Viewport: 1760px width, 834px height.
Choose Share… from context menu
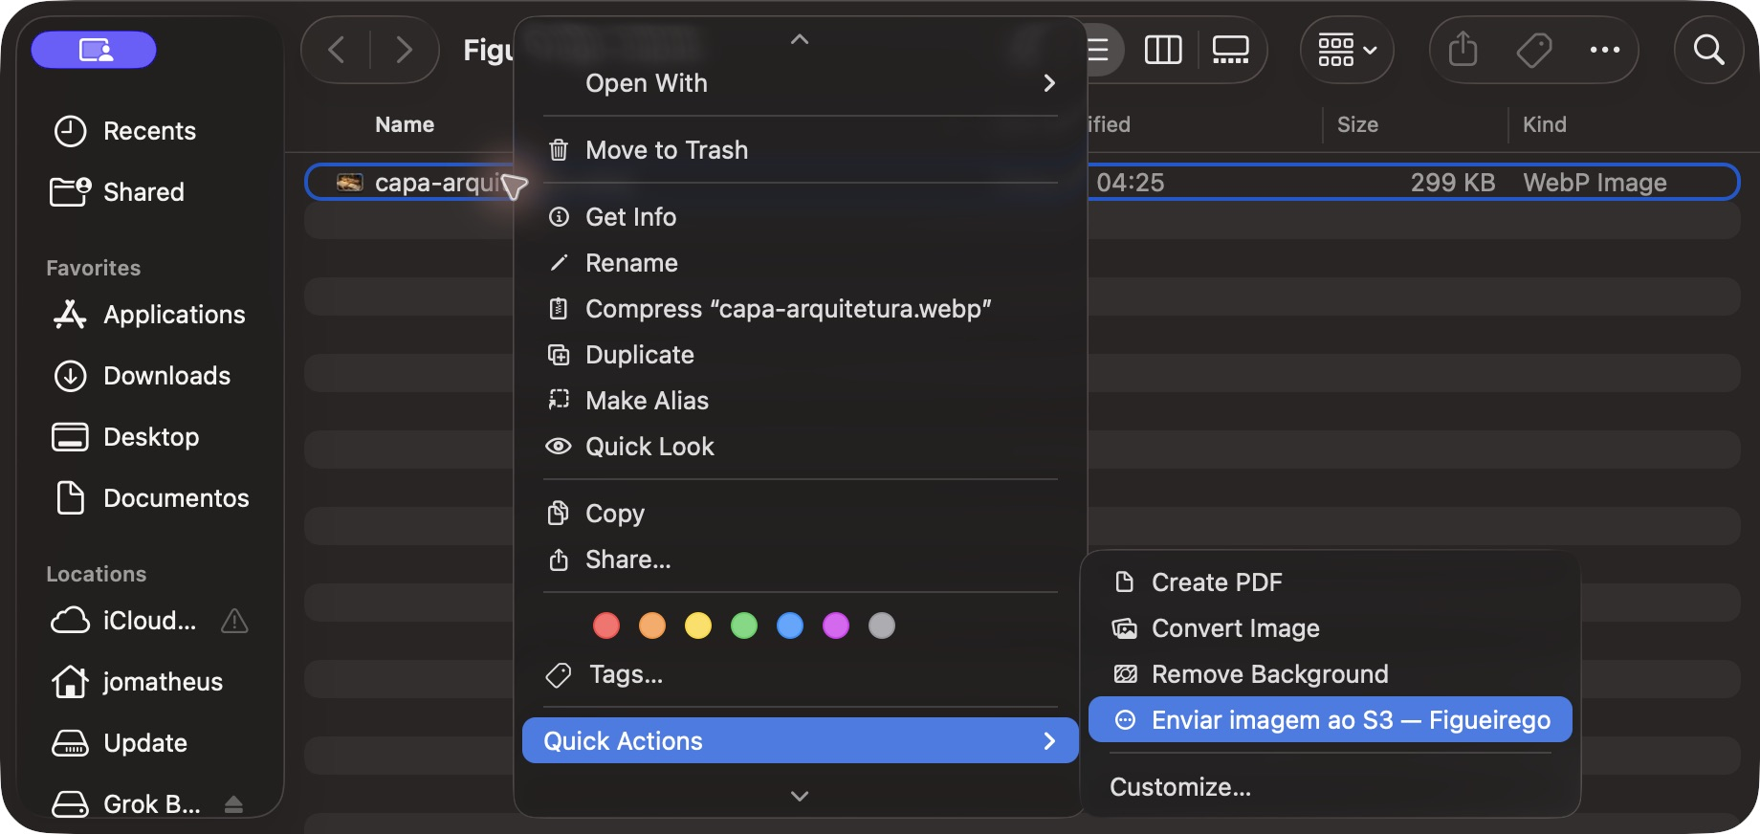pyautogui.click(x=800, y=560)
